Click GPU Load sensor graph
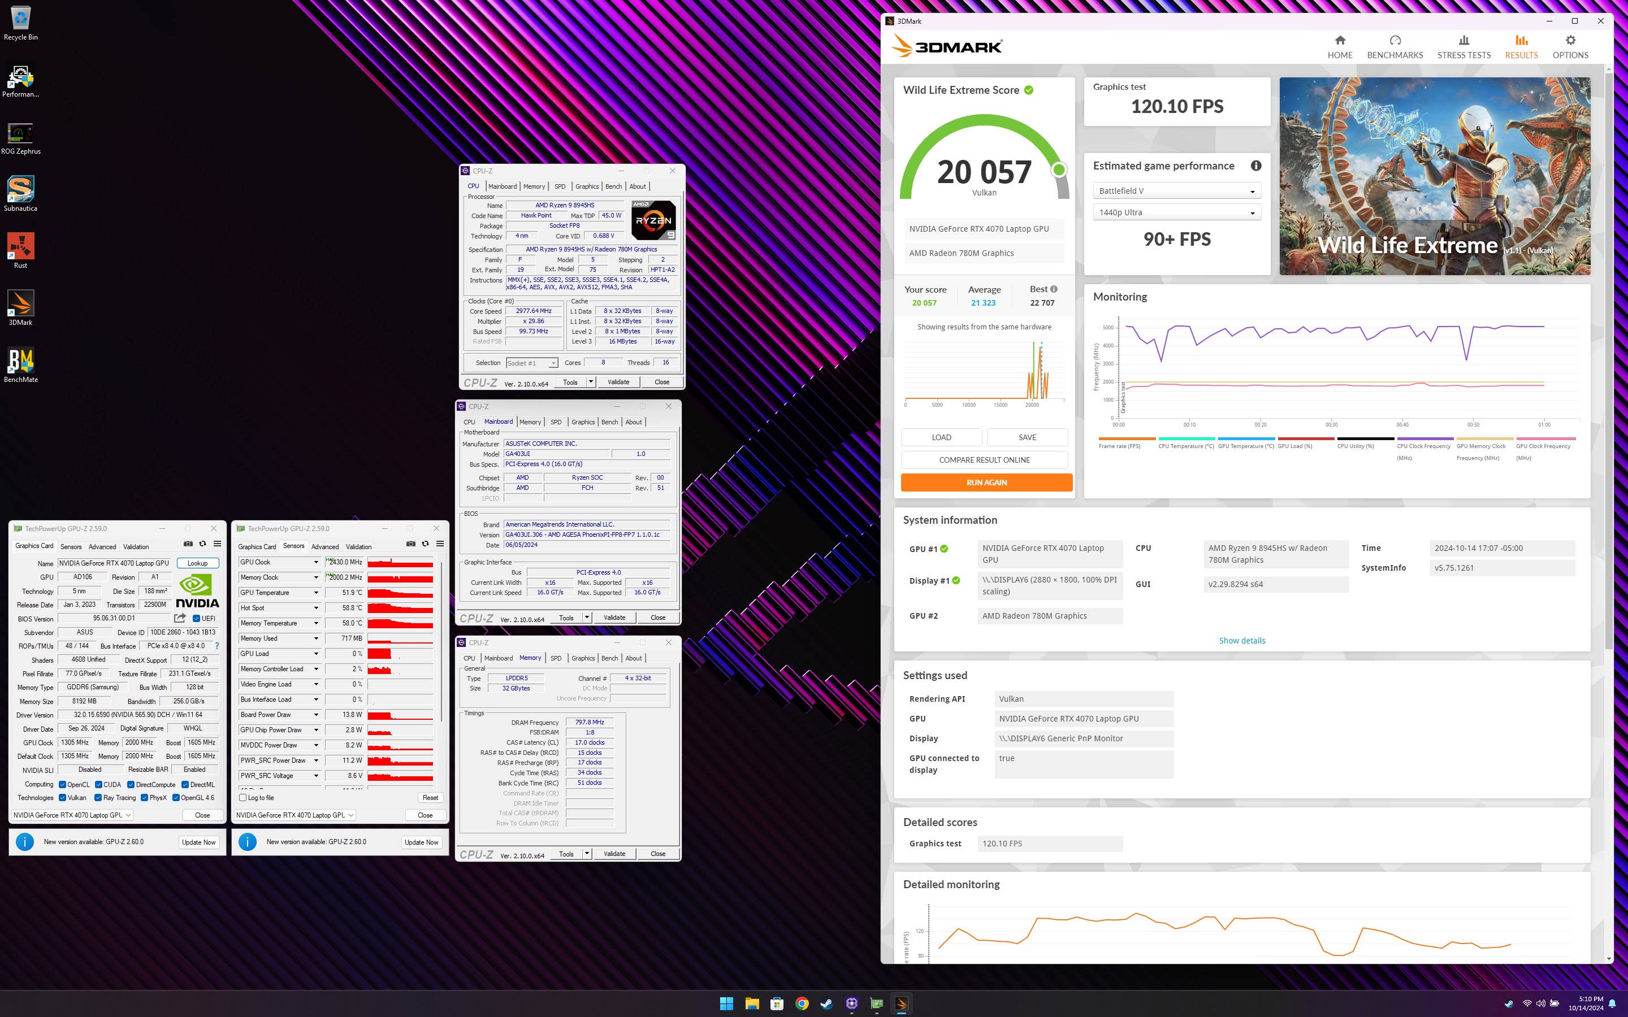 [400, 654]
